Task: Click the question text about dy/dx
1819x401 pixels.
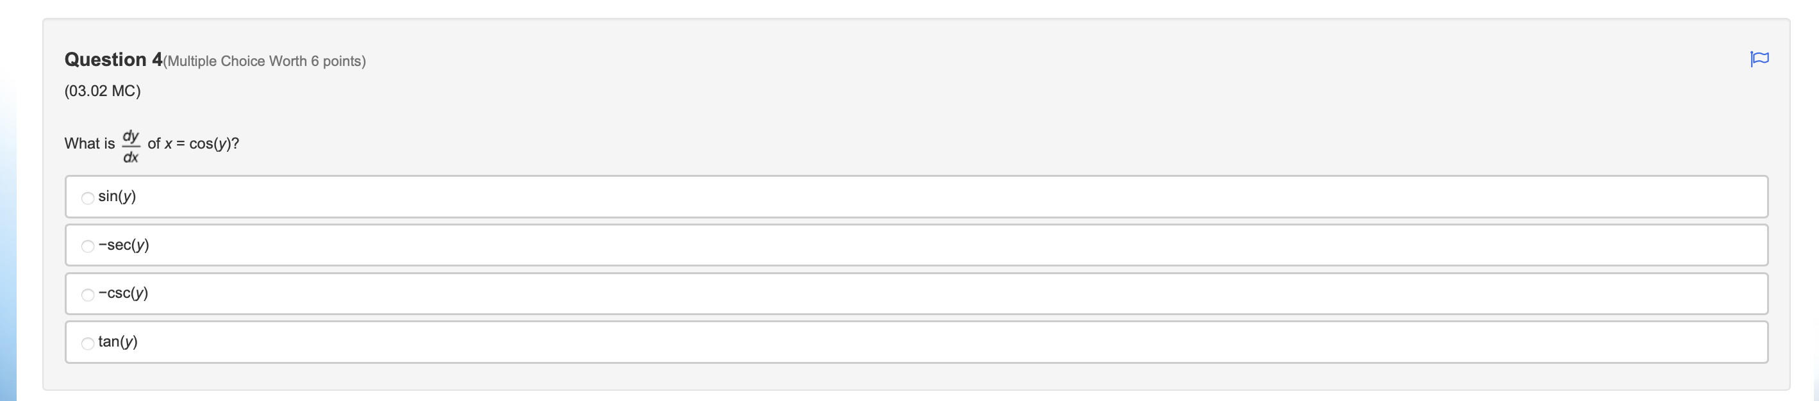Action: (x=152, y=143)
